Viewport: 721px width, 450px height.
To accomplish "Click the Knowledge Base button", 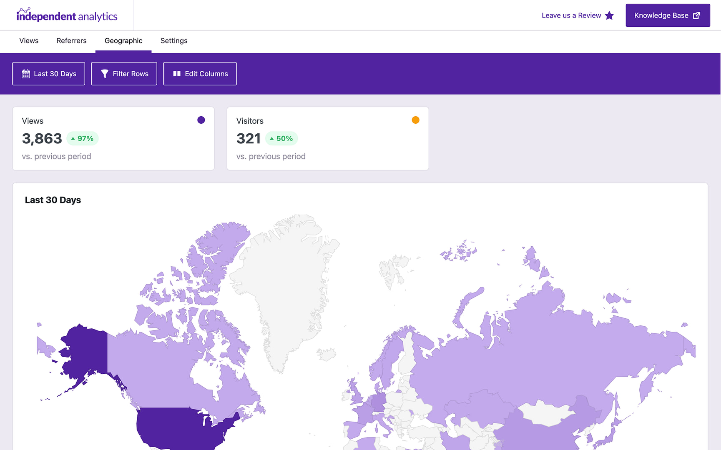I will click(668, 15).
